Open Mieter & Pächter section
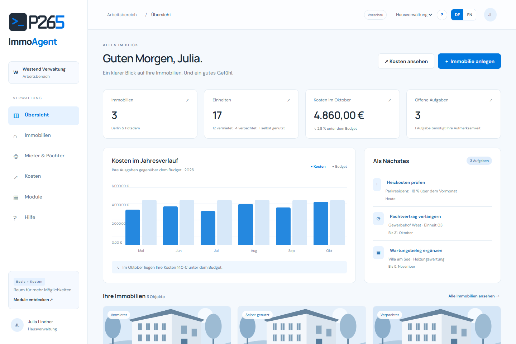Image resolution: width=516 pixels, height=344 pixels. (x=44, y=156)
